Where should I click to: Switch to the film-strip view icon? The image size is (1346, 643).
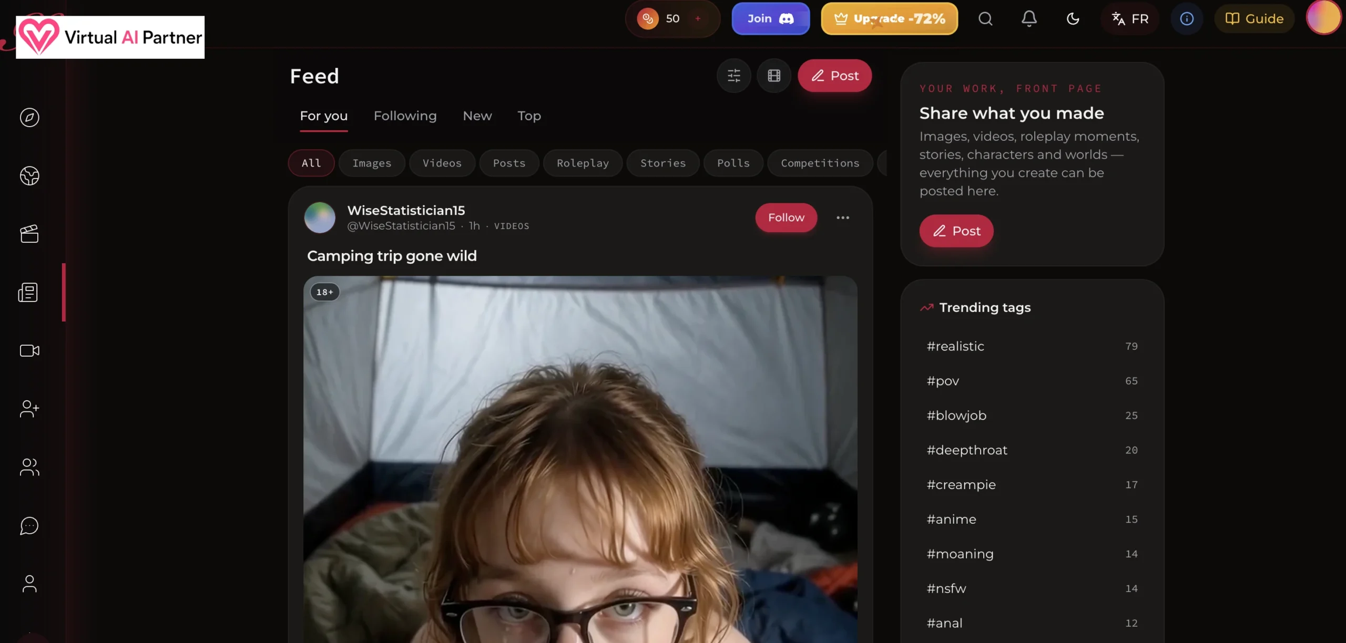pos(774,76)
